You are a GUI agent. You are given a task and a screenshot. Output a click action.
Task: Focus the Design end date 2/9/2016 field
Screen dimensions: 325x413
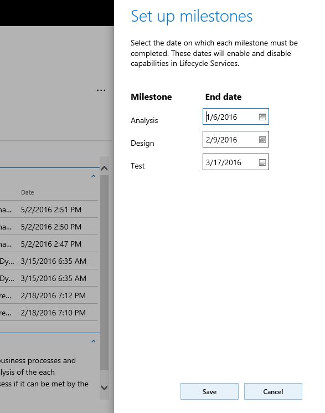pyautogui.click(x=235, y=139)
